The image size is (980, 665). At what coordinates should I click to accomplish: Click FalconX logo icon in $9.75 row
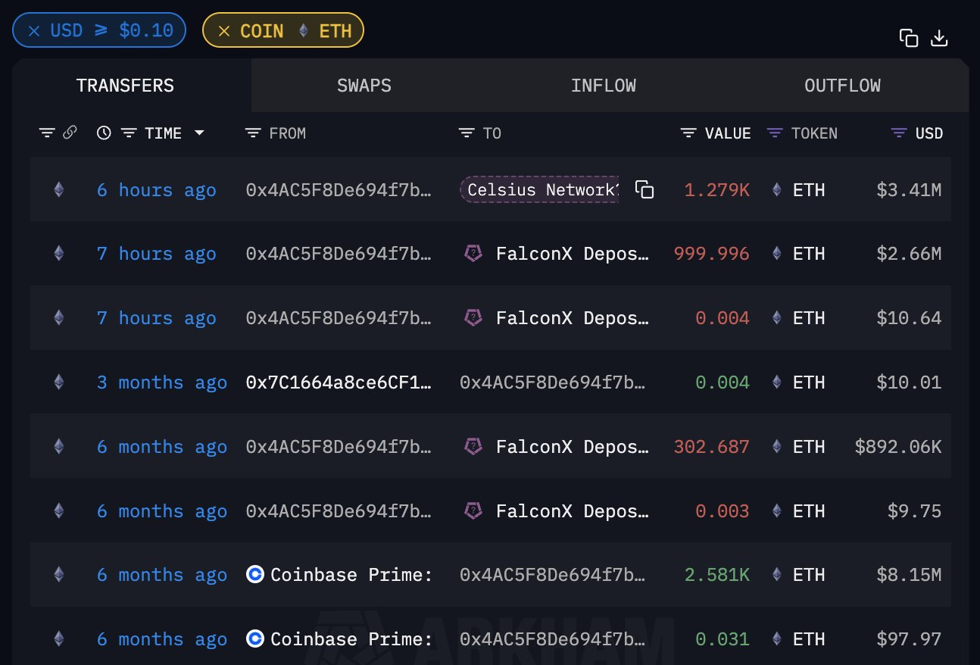coord(473,511)
